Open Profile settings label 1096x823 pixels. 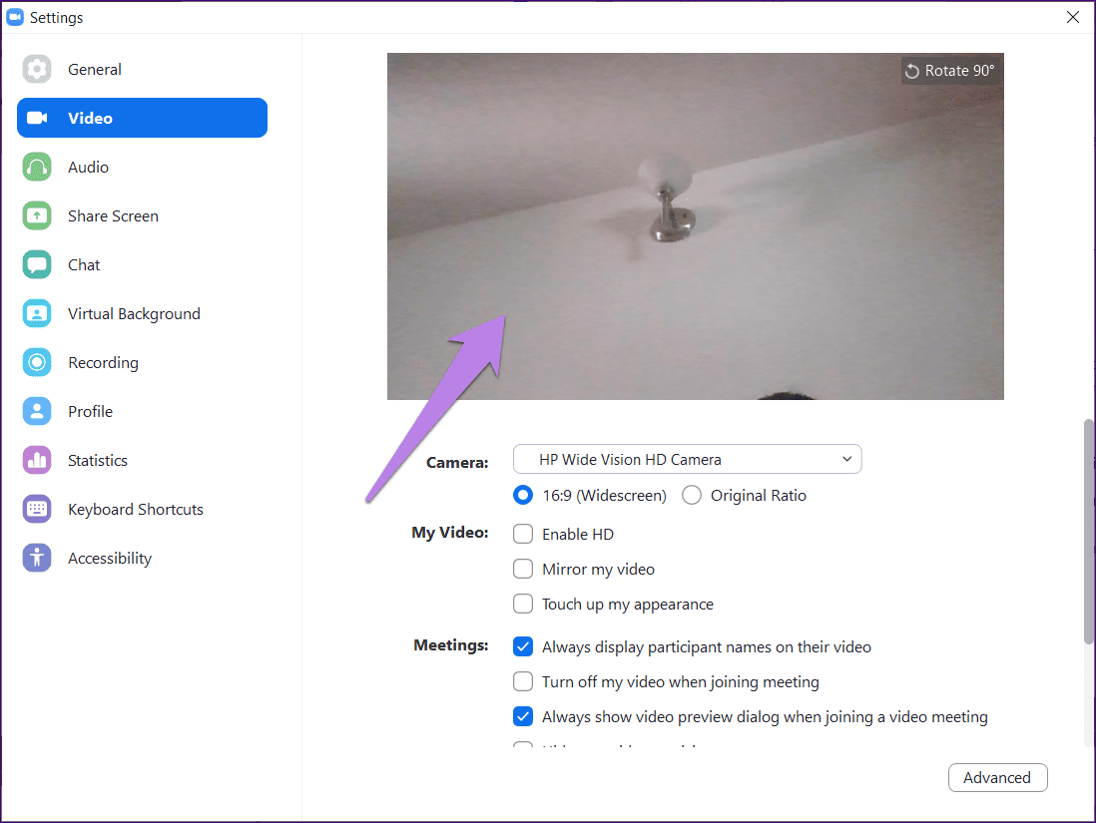coord(90,411)
